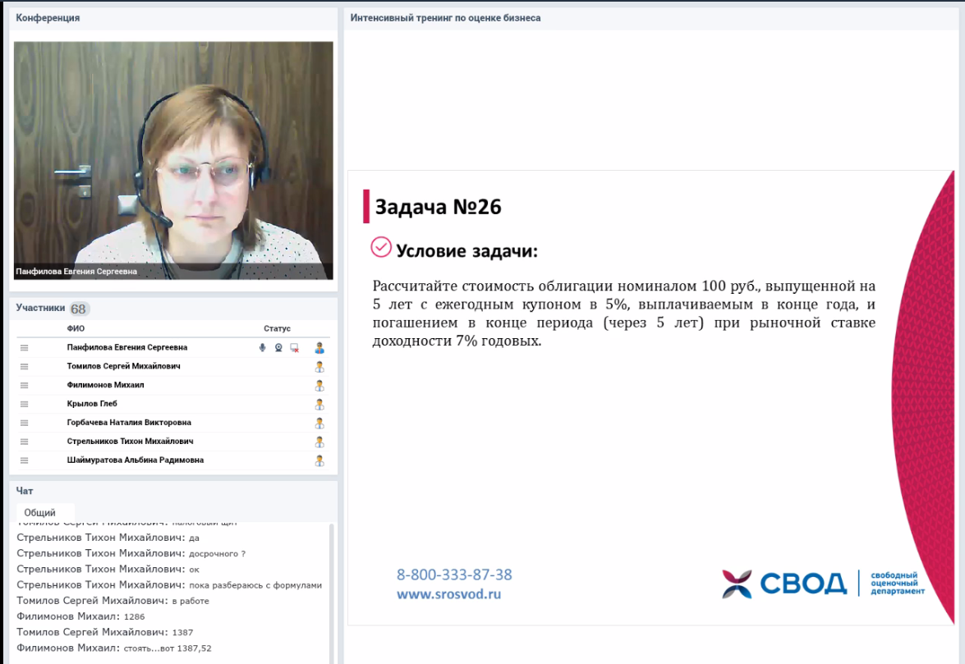Click the screen-share icon in Панфилова's row

(x=295, y=348)
